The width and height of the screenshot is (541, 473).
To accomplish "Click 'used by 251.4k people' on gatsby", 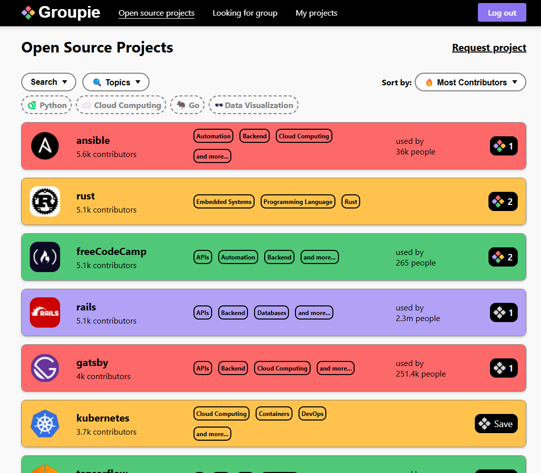I will [421, 368].
